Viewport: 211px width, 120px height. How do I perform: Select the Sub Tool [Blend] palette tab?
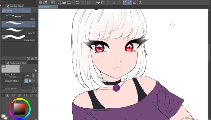point(15,6)
